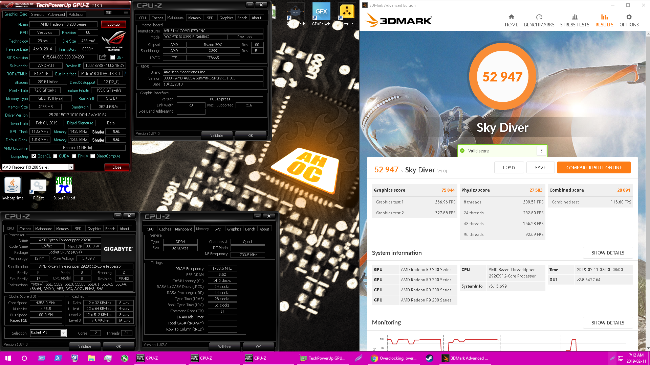Click the GPU name field in GPU-Z
This screenshot has width=650, height=365.
[x=64, y=24]
